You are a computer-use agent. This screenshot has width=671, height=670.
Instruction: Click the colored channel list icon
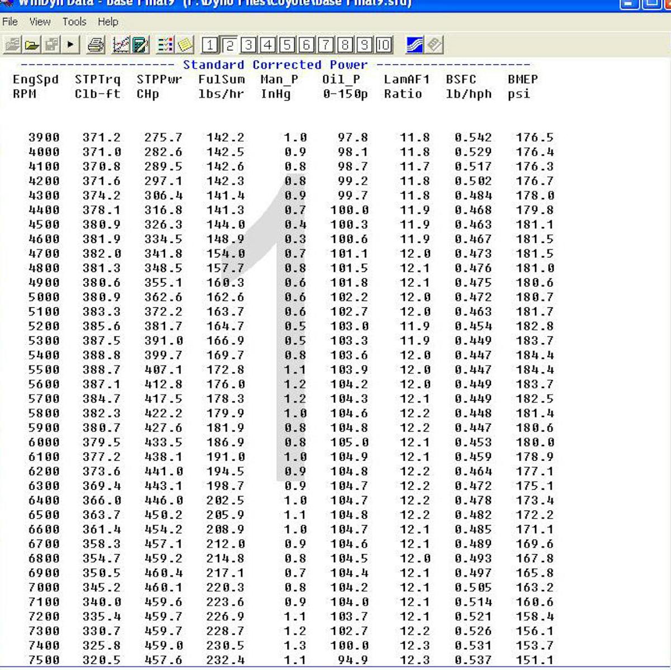[166, 45]
